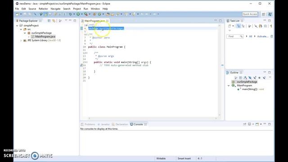Click the Task List help icon
Viewport: 288px width, 162px height.
(x=271, y=36)
